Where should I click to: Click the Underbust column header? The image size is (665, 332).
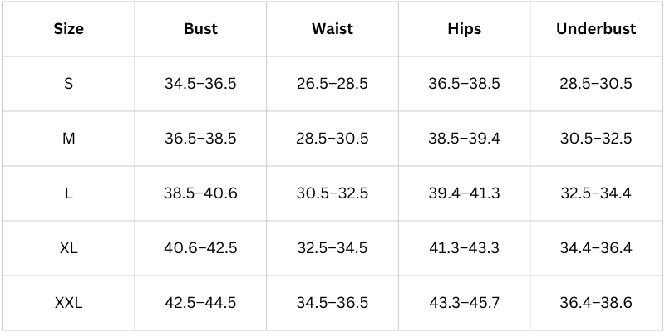595,29
